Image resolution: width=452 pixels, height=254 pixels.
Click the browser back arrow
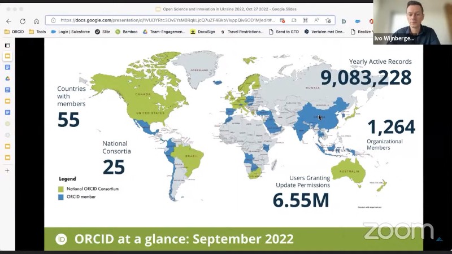[8, 21]
